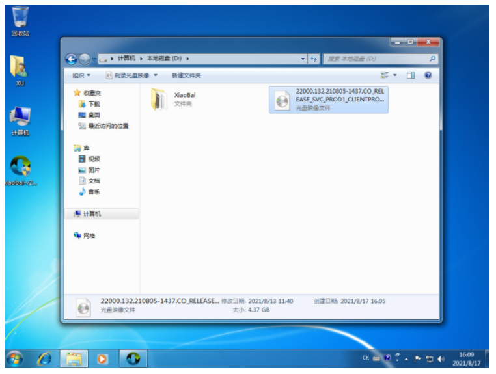Screen dimensions: 496x374
Task: Expand the 组织 (Organize) dropdown menu
Action: point(81,75)
